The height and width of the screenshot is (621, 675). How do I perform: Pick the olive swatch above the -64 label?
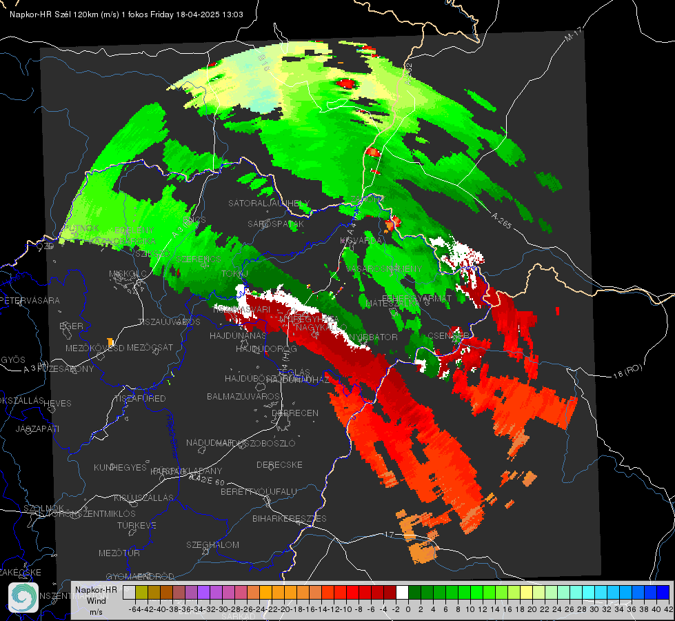141,592
